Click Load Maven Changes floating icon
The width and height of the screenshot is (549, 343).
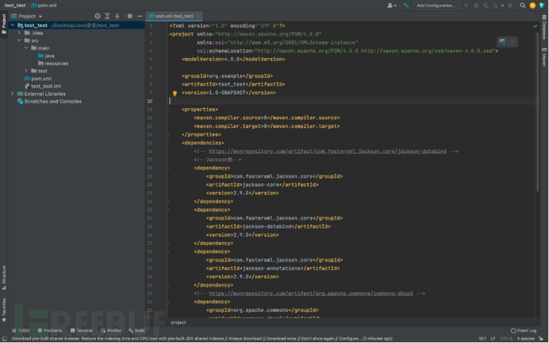(x=504, y=41)
